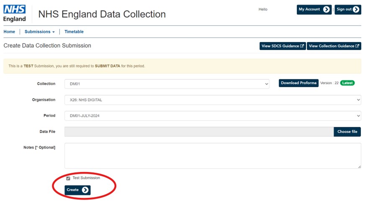Click the Version : 22 text
The height and width of the screenshot is (217, 378).
tap(329, 83)
